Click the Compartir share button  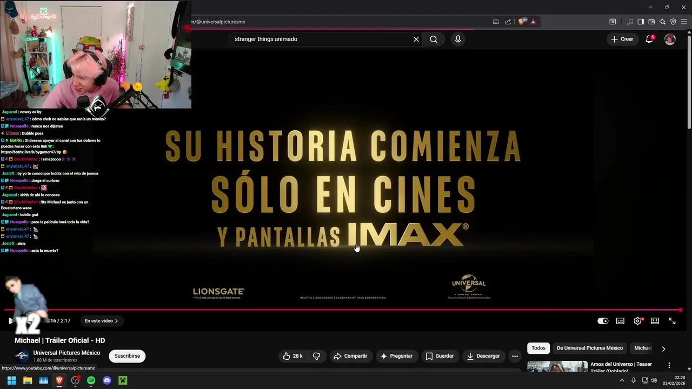(x=350, y=356)
